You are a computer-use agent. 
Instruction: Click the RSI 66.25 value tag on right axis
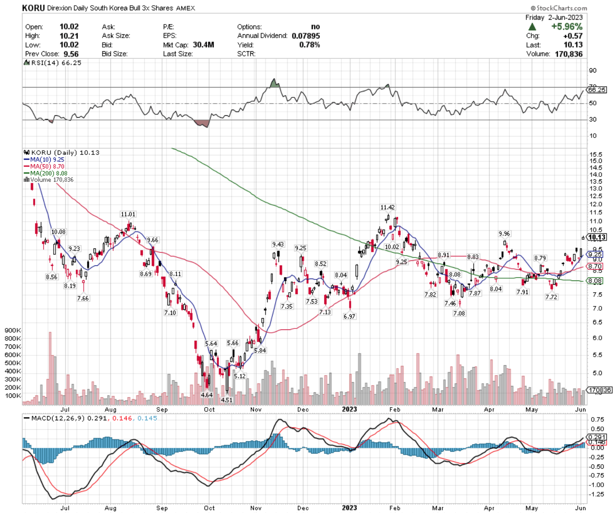tap(597, 89)
